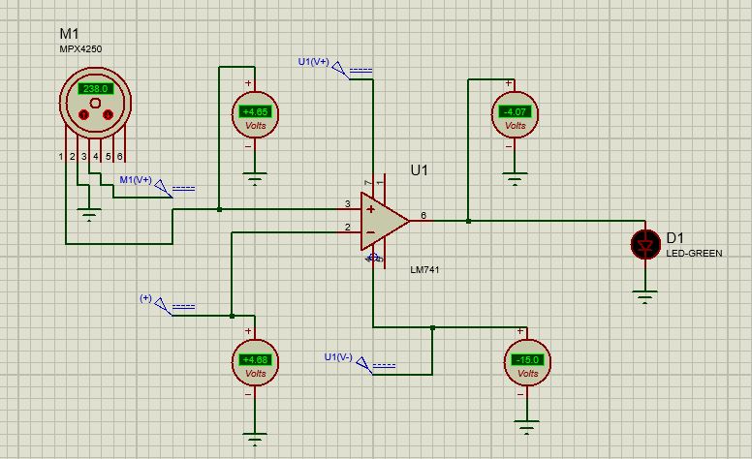
Task: Click the MPX4250 part name label
Action: click(x=80, y=48)
